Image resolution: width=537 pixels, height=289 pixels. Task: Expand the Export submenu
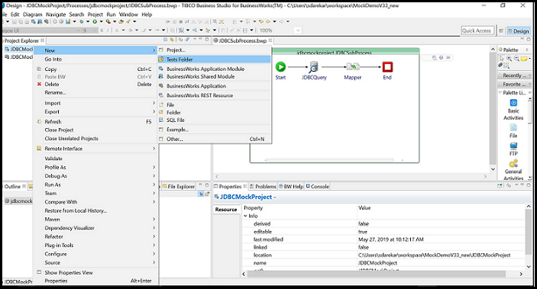click(x=154, y=111)
